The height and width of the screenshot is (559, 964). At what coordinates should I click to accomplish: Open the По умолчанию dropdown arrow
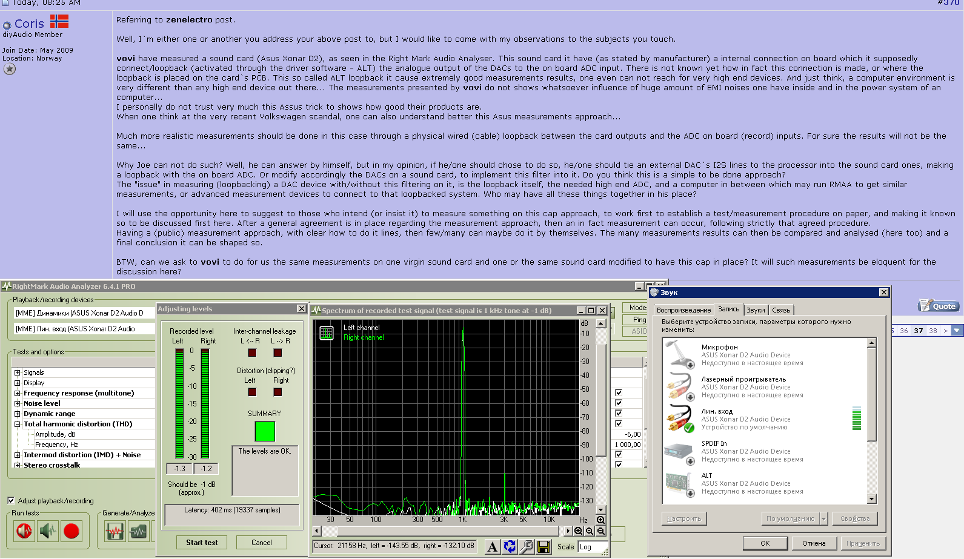823,518
